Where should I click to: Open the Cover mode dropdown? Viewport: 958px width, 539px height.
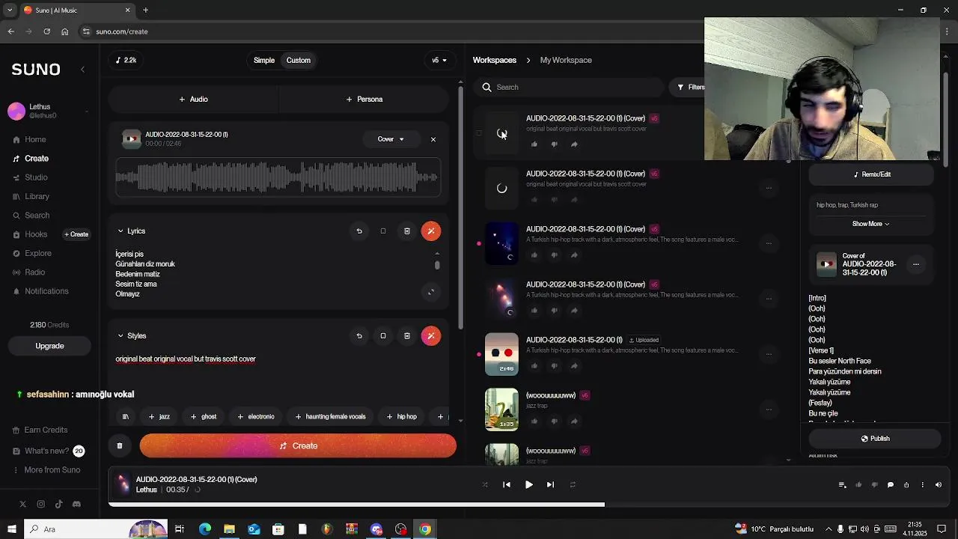point(391,139)
